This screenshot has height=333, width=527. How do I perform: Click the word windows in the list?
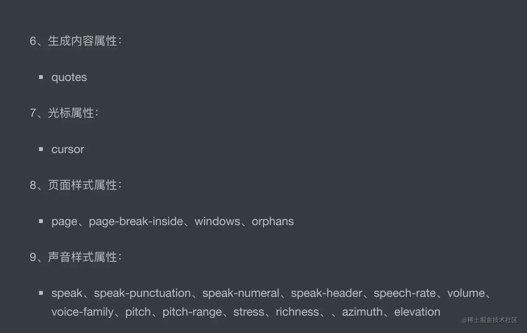[x=217, y=221]
